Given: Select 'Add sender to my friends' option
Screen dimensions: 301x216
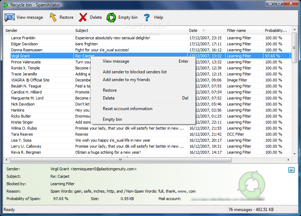Looking at the screenshot, I should pyautogui.click(x=126, y=80).
